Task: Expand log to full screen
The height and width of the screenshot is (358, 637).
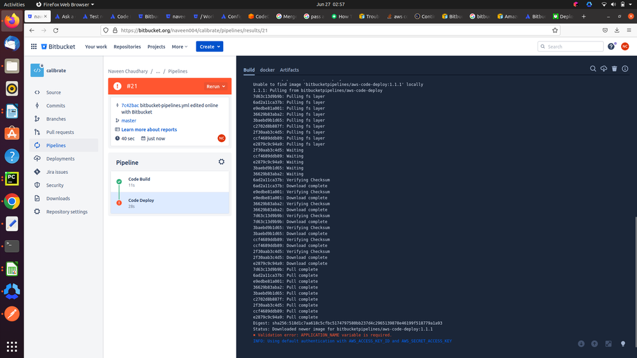Action: 608,344
